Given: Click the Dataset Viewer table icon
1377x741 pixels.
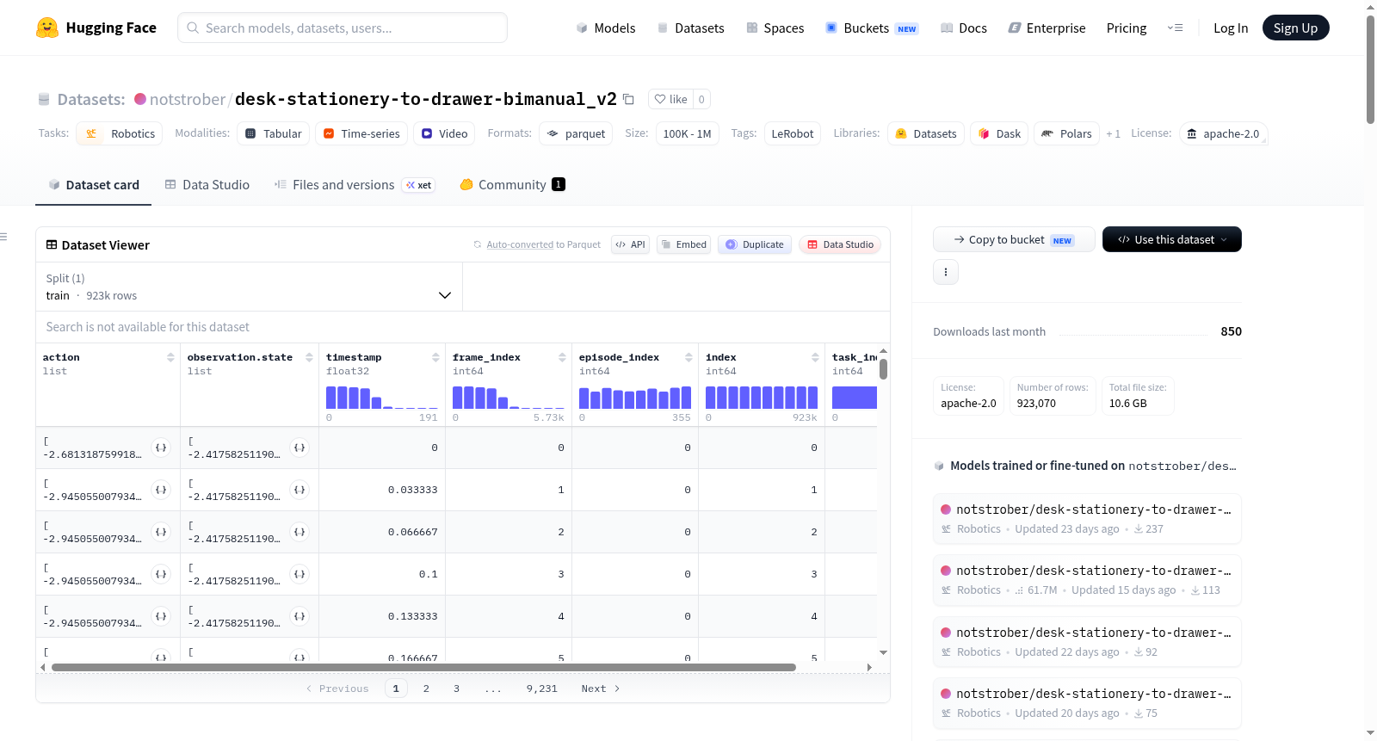Looking at the screenshot, I should click(52, 245).
